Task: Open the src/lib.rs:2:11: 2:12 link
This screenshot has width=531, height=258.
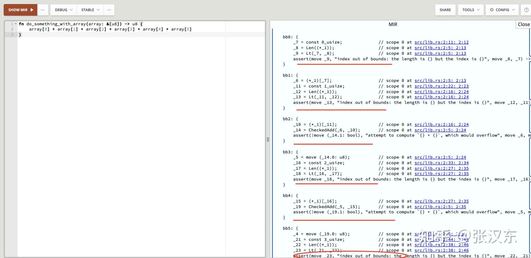Action: coord(441,42)
